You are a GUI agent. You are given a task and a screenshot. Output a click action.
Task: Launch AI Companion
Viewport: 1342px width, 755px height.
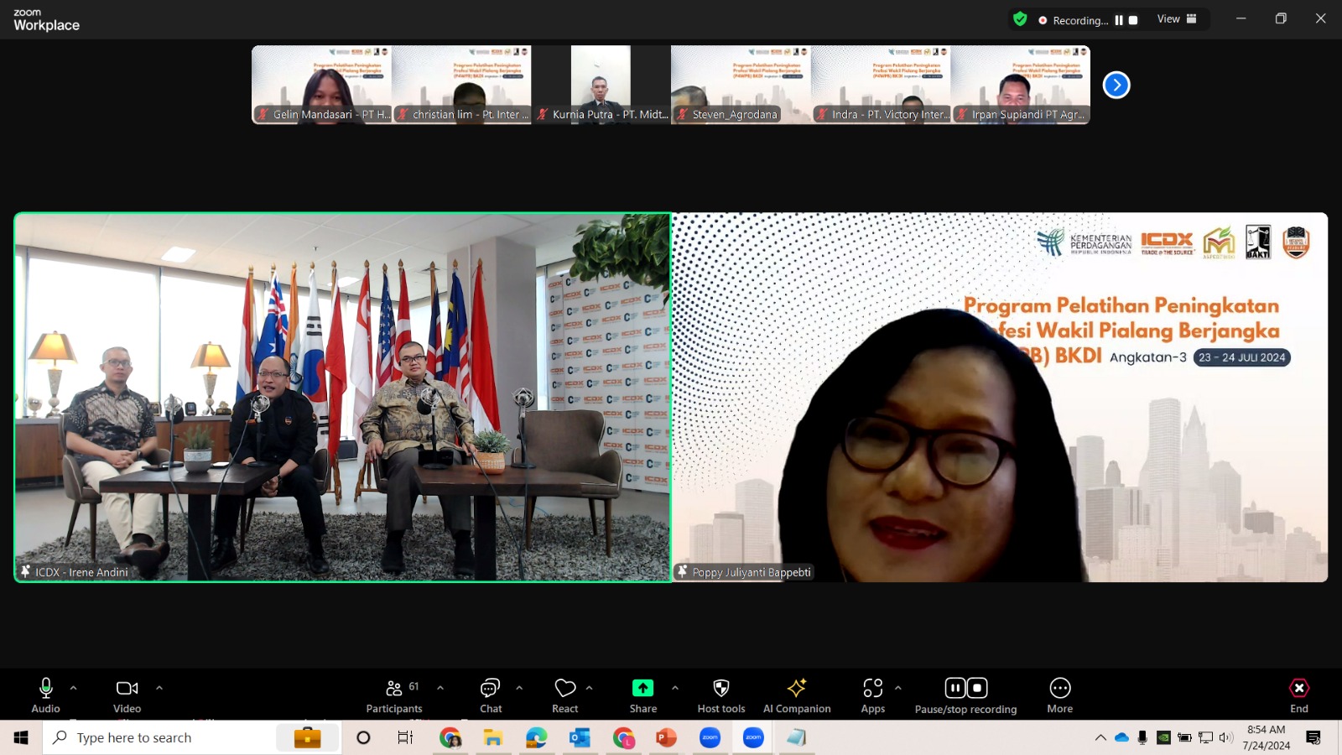797,695
